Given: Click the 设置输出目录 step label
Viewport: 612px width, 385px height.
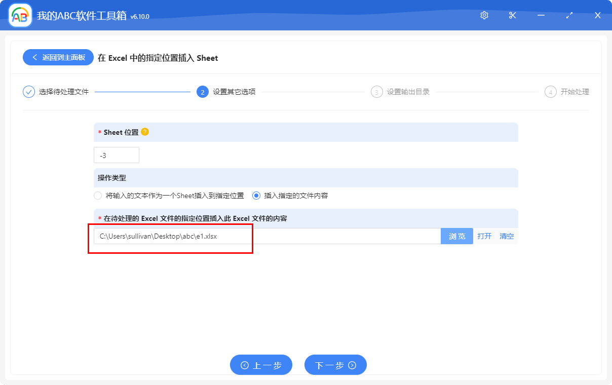Looking at the screenshot, I should (408, 92).
